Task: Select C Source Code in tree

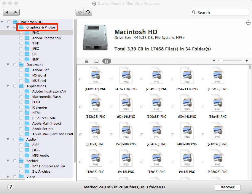Action: (x=44, y=118)
